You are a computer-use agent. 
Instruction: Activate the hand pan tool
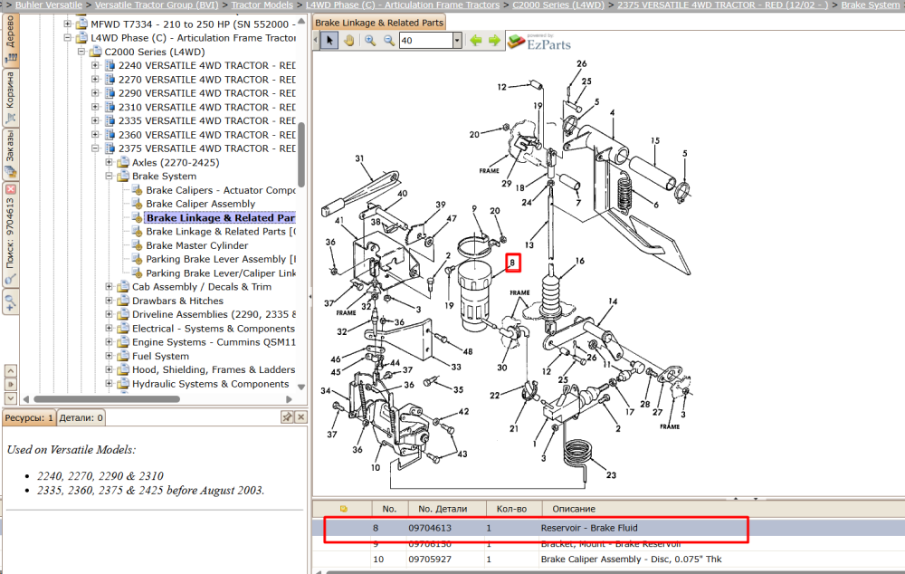click(x=348, y=41)
